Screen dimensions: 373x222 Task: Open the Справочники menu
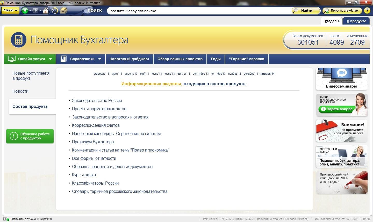coord(81,59)
